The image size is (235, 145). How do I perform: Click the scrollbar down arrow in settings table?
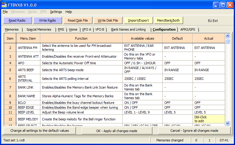[x=227, y=123]
